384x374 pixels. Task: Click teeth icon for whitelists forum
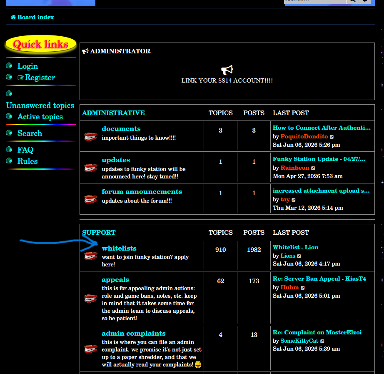point(90,256)
